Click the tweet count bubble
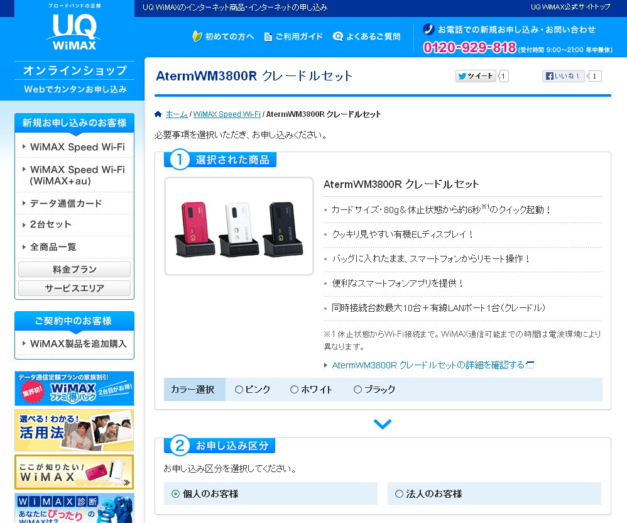 click(x=503, y=76)
